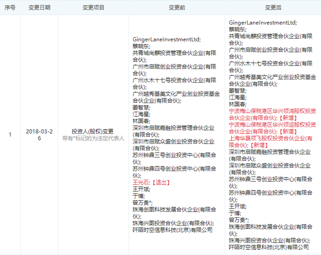
Task: Click the 变更前 column header
Action: click(x=177, y=7)
